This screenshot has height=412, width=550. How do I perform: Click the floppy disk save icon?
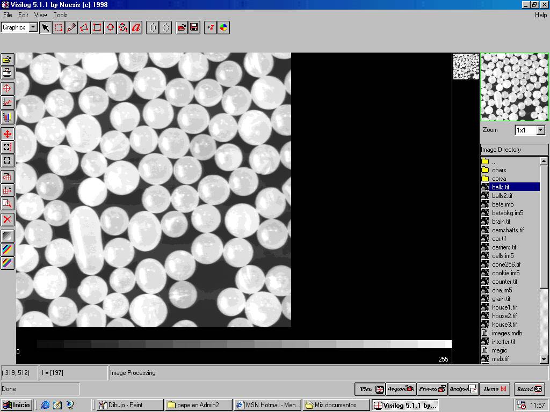[194, 27]
